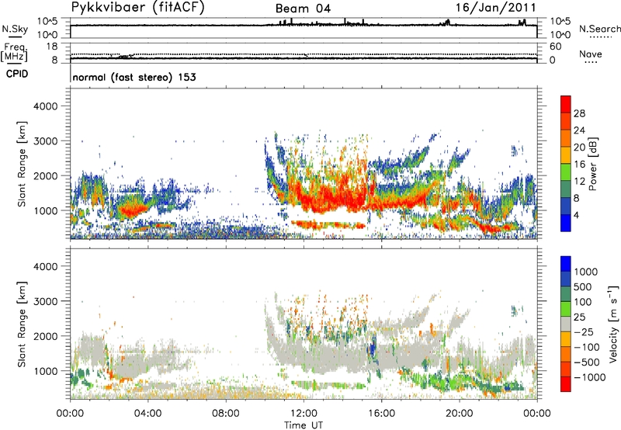Click the '12:00' time tick label
The height and width of the screenshot is (430, 621).
point(304,414)
